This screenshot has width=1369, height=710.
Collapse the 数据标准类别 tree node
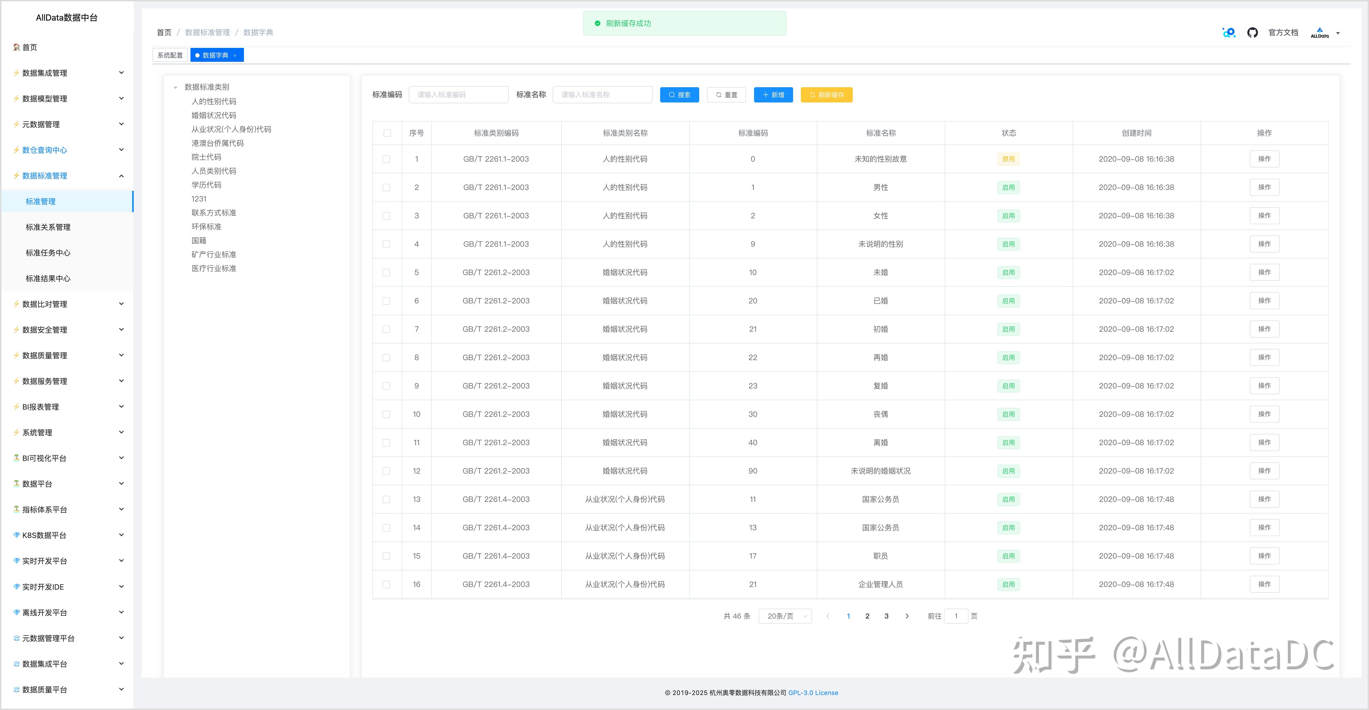[x=175, y=88]
